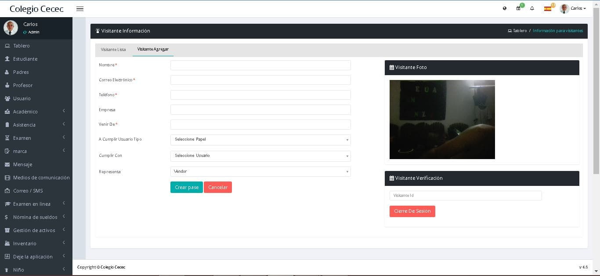Click inside the Visitante Id field
Screen dimensions: 600x276
coord(465,195)
